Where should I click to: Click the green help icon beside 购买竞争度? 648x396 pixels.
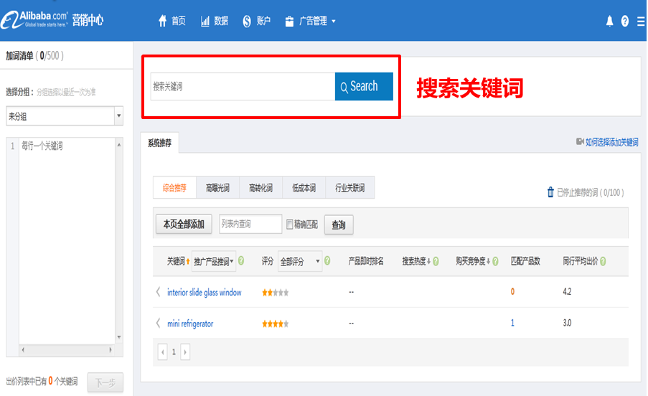point(496,262)
